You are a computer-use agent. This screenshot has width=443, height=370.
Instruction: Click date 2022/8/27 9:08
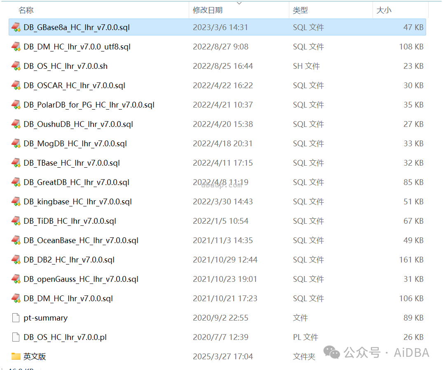pos(220,47)
